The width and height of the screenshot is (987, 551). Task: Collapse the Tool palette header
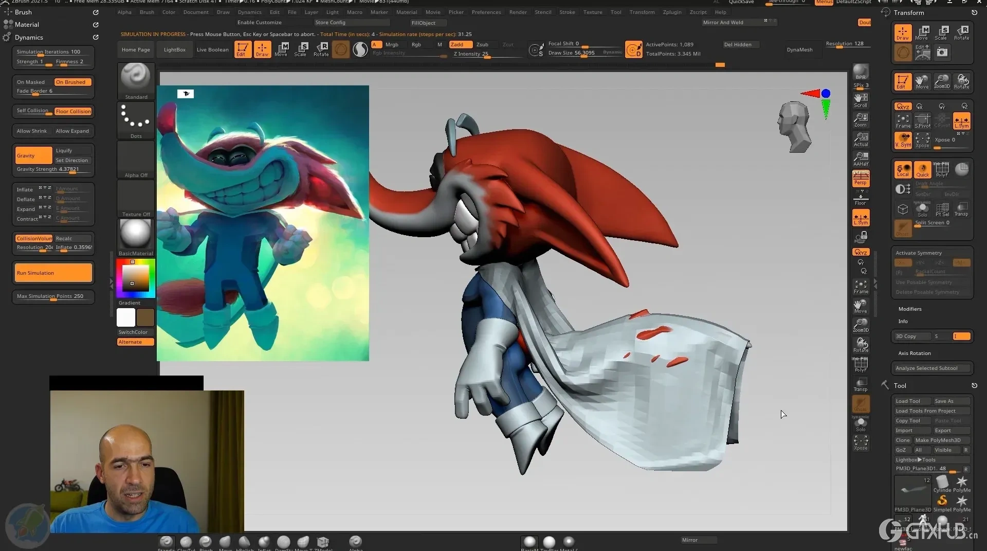(899, 385)
